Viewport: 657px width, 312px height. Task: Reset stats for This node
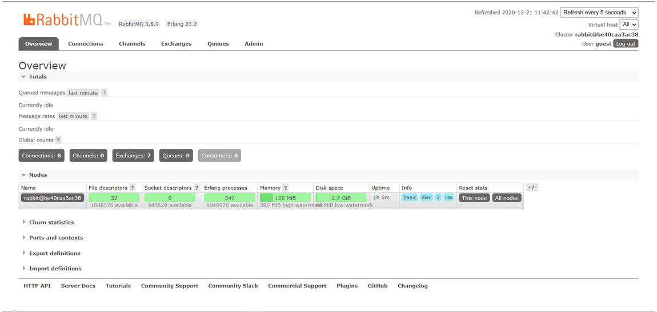pyautogui.click(x=474, y=198)
